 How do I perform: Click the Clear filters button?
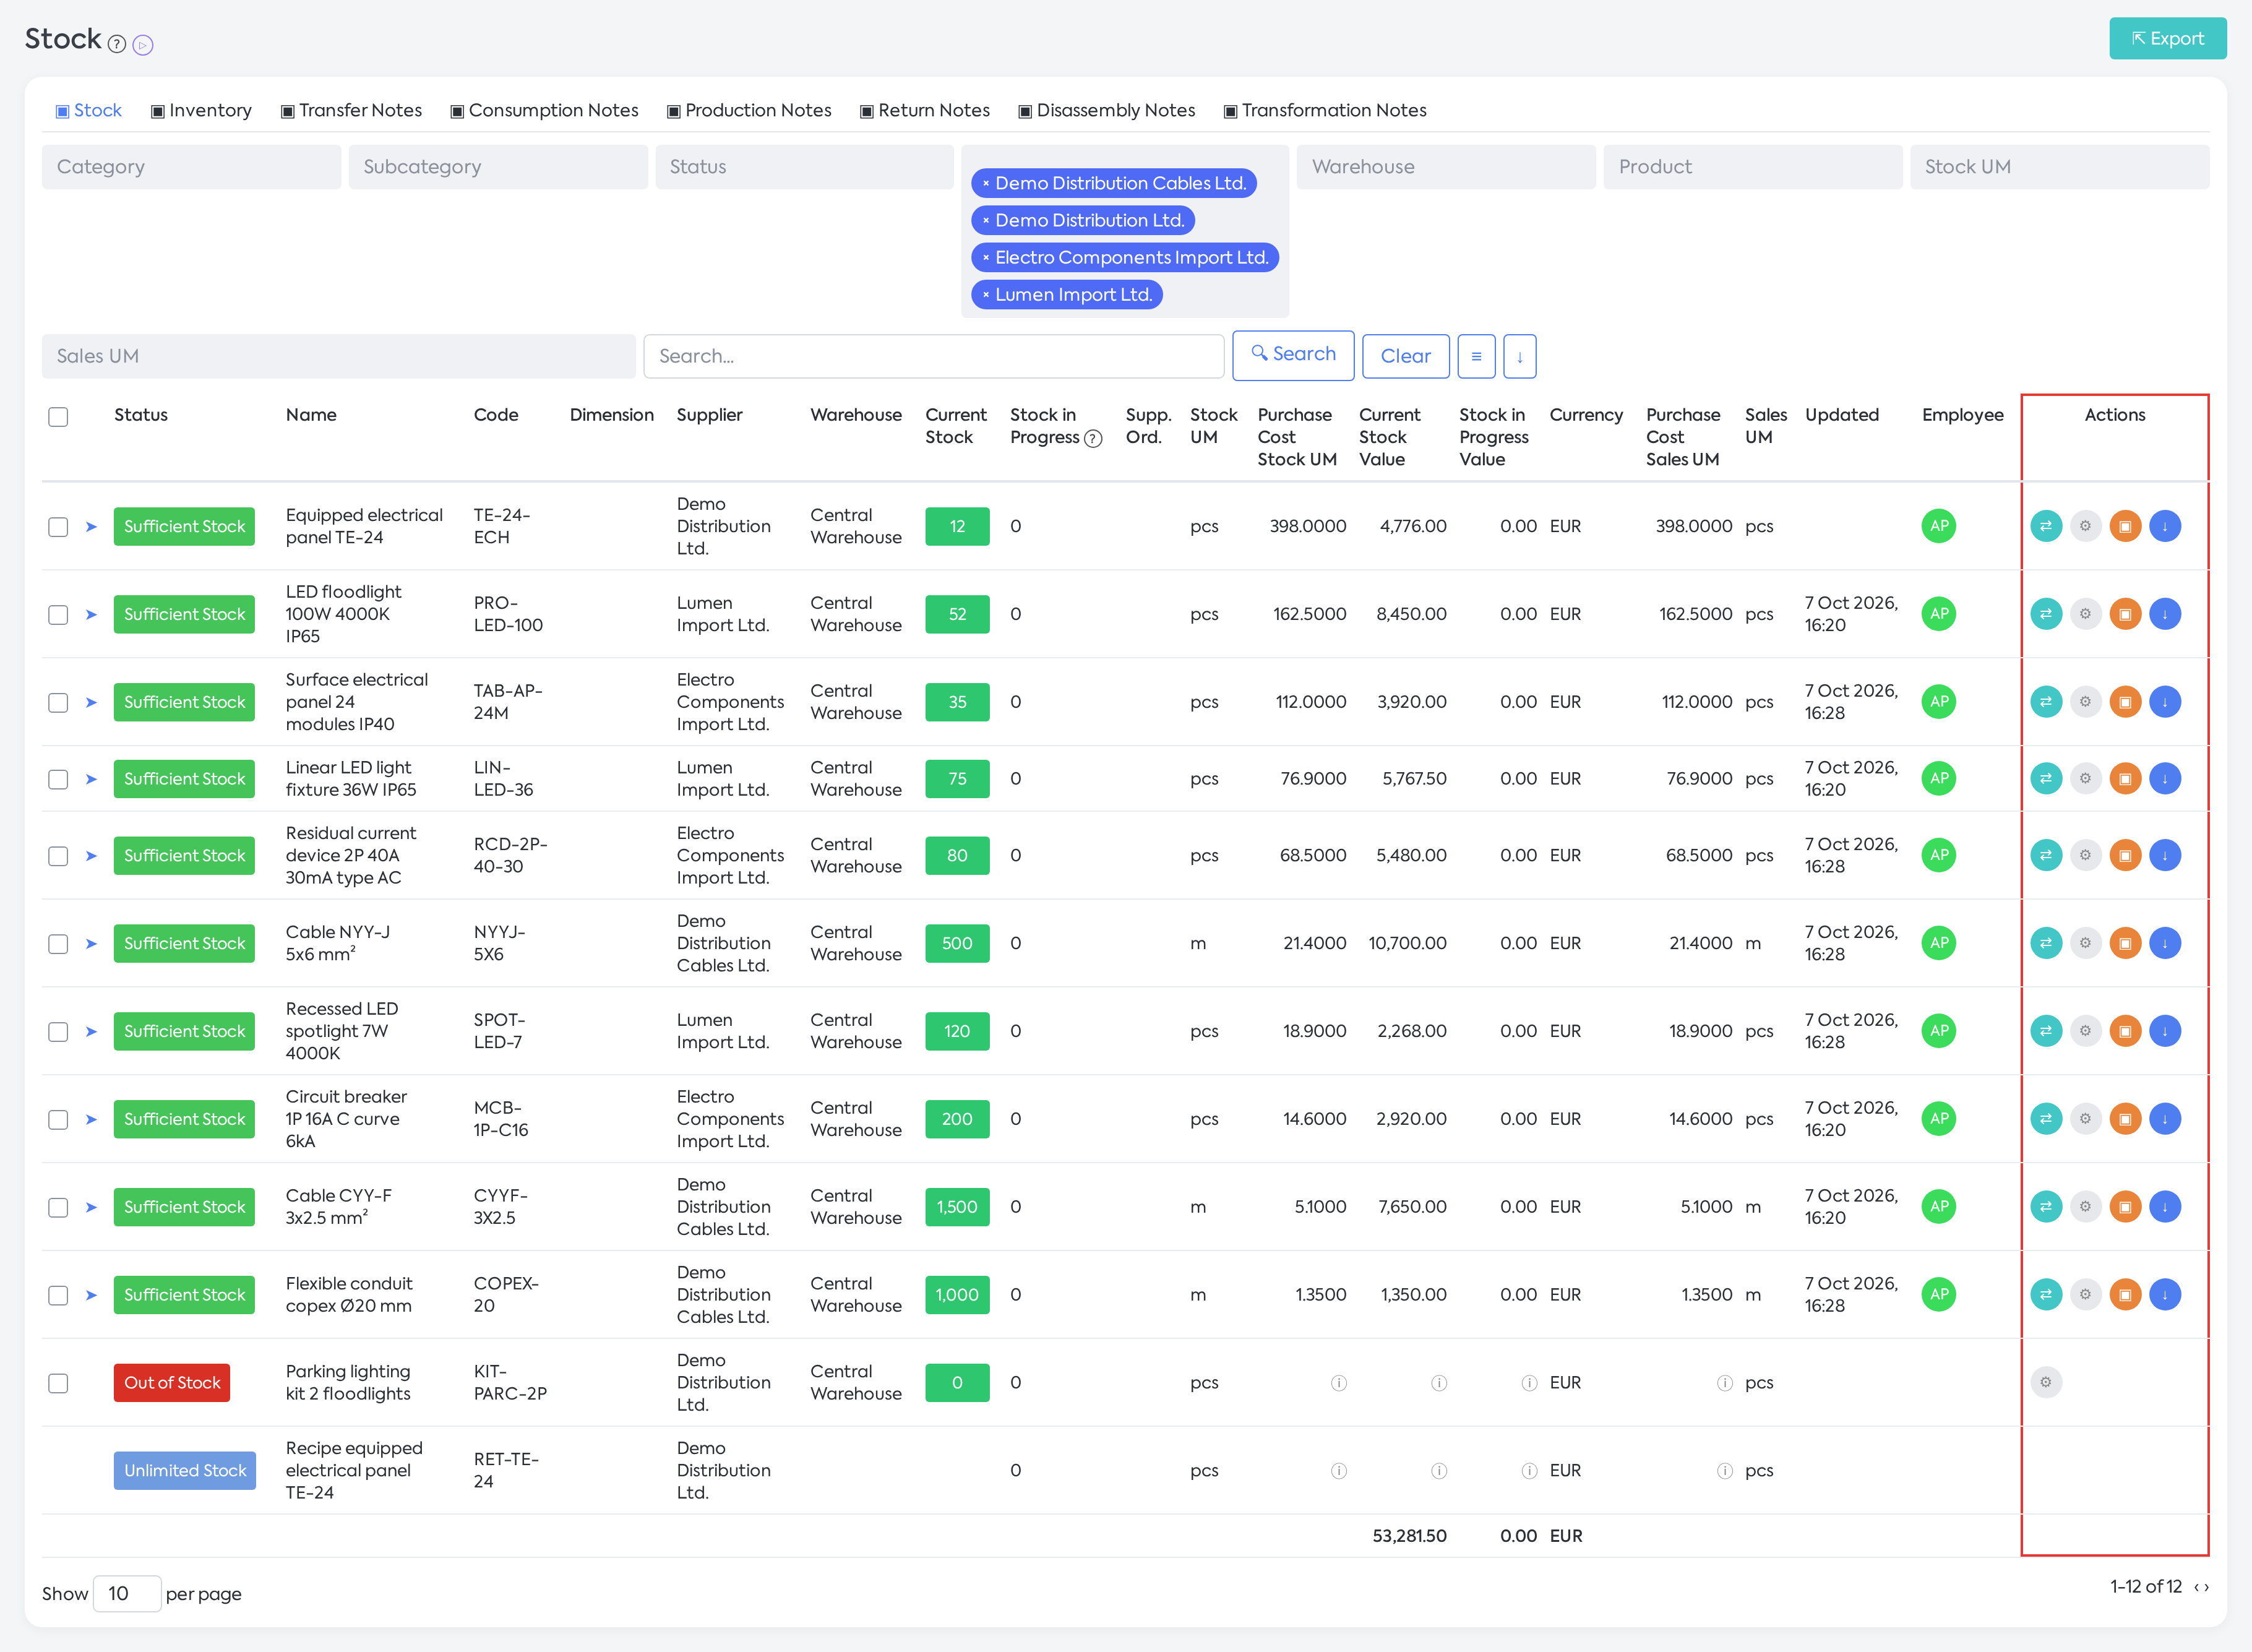click(1405, 356)
